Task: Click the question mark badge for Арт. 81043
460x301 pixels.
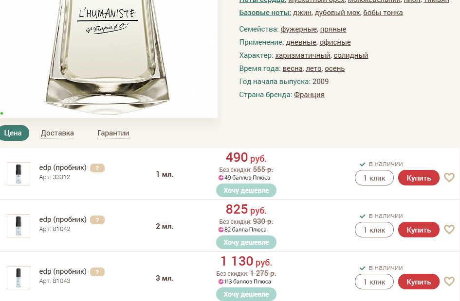Action: 97,272
